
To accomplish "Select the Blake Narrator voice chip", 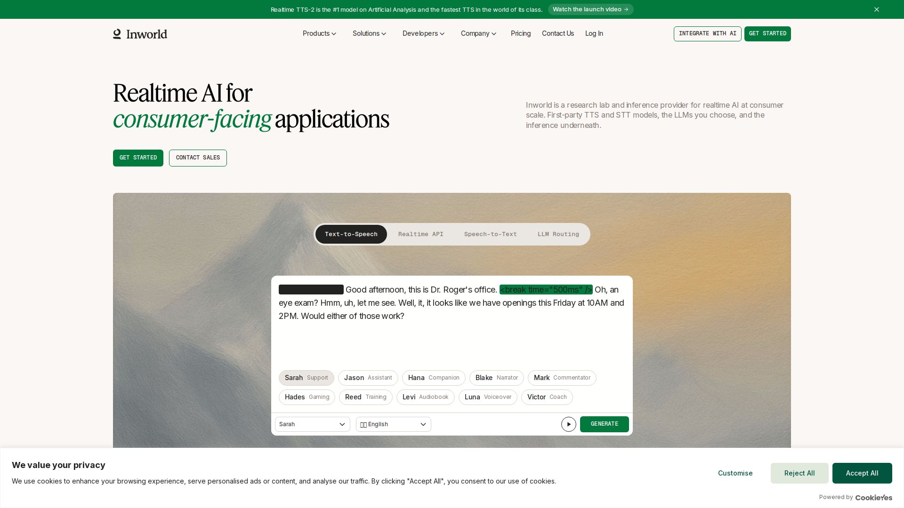I will pyautogui.click(x=497, y=378).
